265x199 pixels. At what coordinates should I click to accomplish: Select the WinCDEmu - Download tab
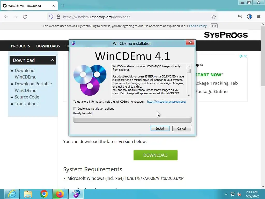[x=29, y=6]
